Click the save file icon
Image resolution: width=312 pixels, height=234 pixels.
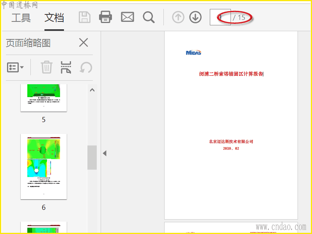click(85, 17)
